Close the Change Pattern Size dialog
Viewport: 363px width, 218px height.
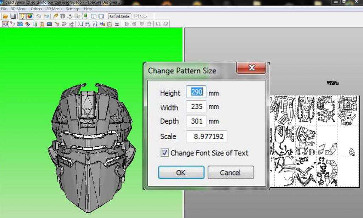pyautogui.click(x=251, y=68)
